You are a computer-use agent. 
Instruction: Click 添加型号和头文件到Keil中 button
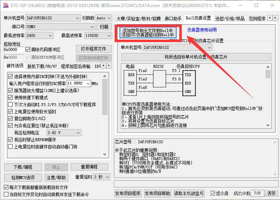(148, 33)
